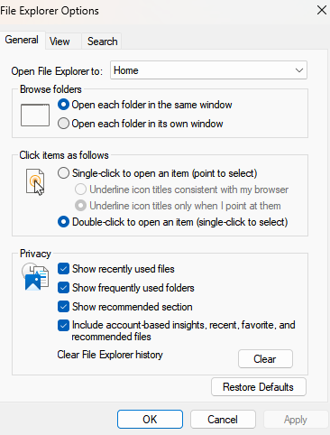
Task: Click the Restore Defaults button
Action: click(259, 387)
